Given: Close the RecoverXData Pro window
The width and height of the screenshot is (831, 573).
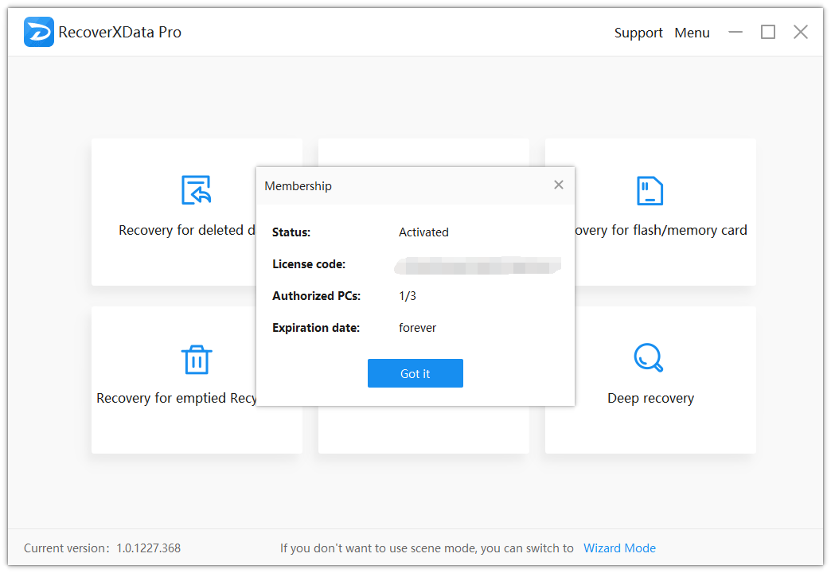Looking at the screenshot, I should [801, 33].
